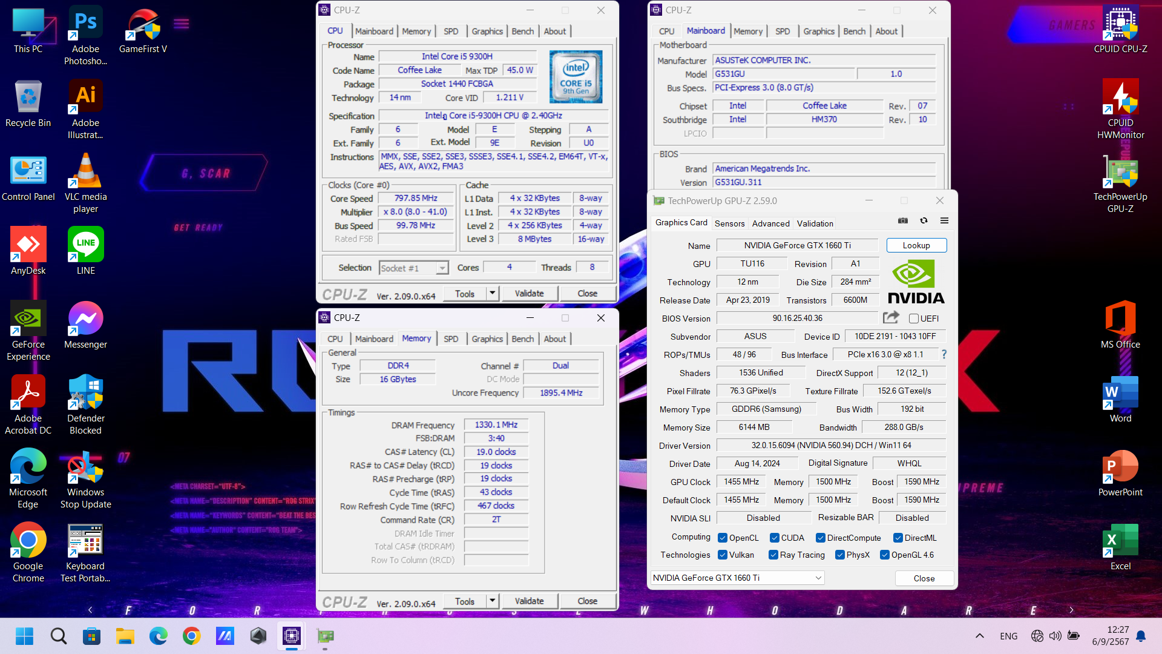
Task: Expand Tools dropdown arrow in Memory tab window
Action: [x=492, y=601]
